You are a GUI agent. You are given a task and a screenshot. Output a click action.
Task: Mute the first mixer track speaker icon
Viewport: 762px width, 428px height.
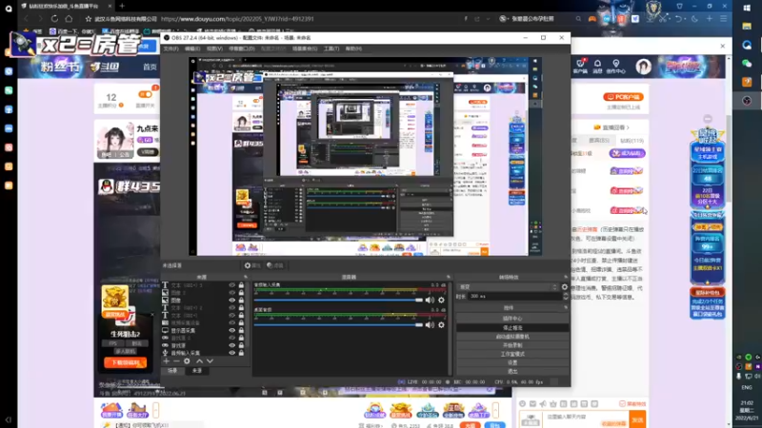pos(430,300)
